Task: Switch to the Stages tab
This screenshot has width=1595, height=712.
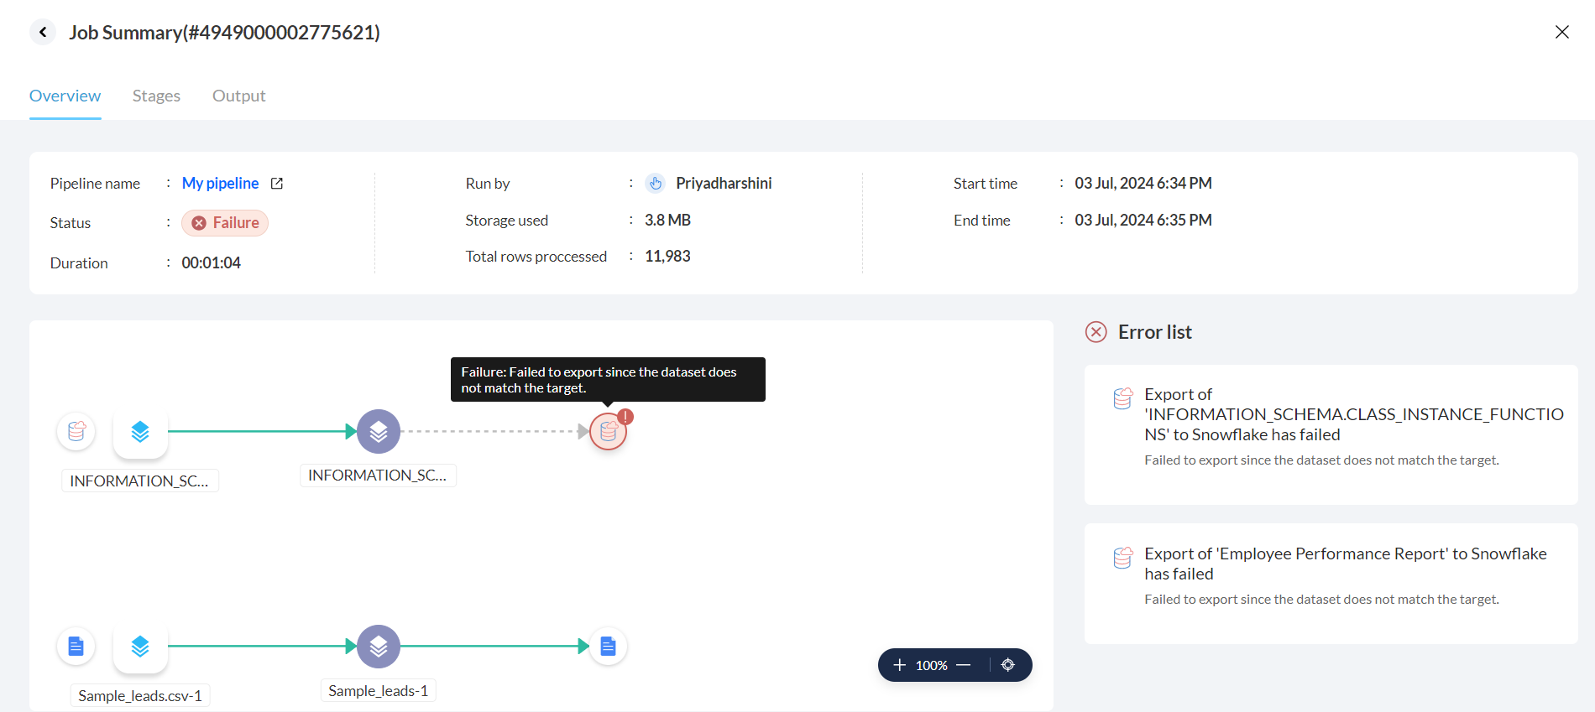Action: (156, 96)
